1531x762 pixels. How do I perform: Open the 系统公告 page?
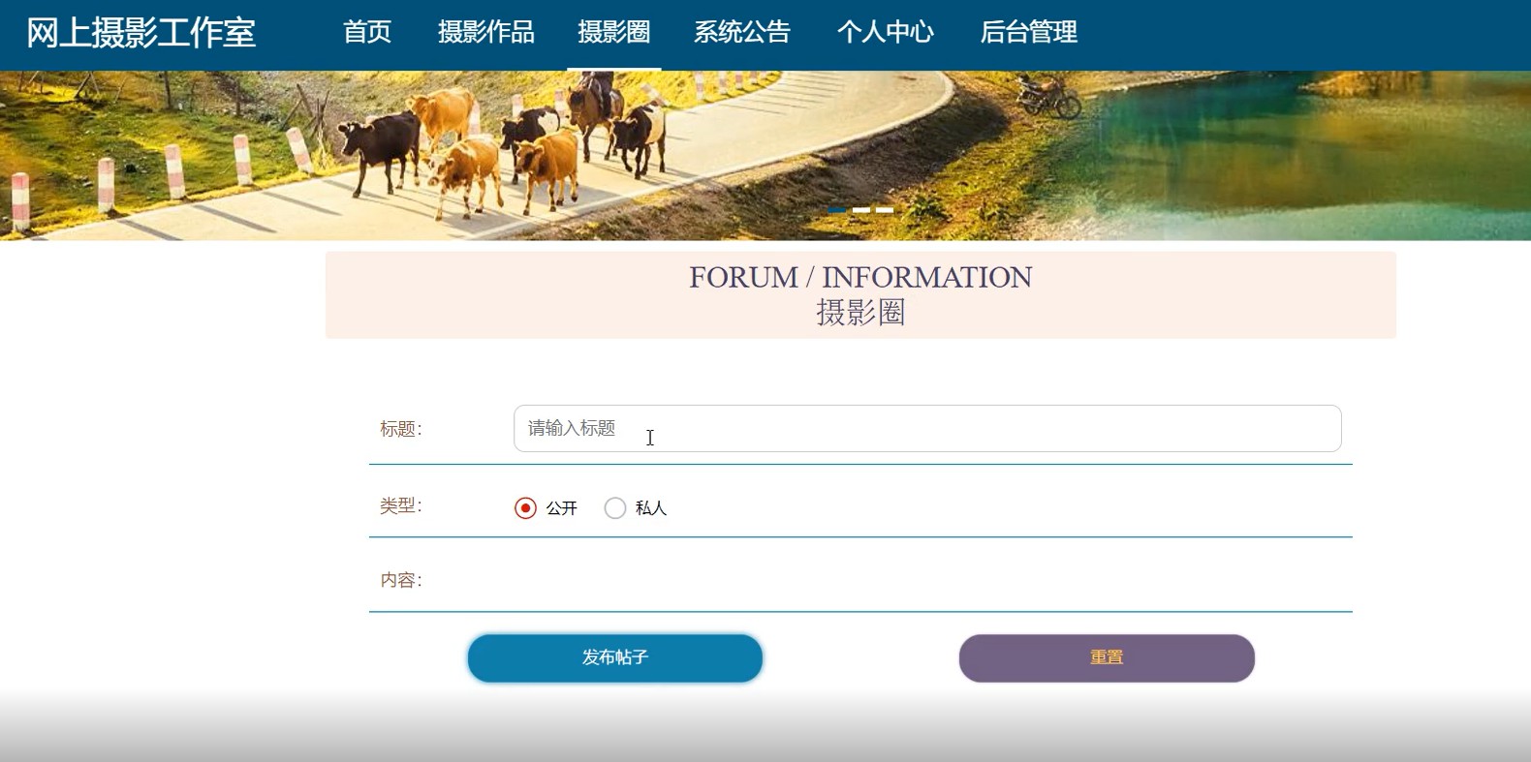pyautogui.click(x=742, y=32)
